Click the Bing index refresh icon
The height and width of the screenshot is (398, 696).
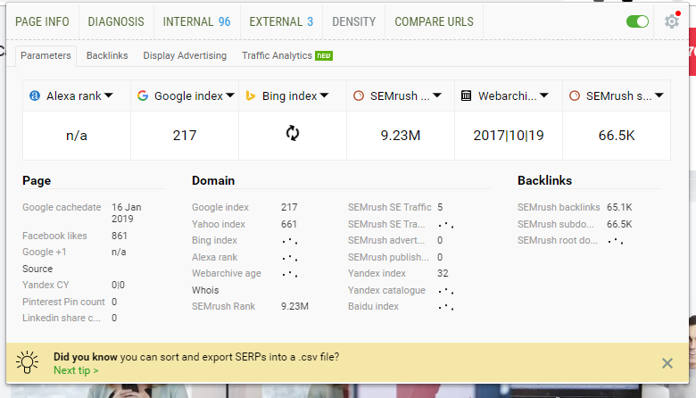(x=292, y=134)
